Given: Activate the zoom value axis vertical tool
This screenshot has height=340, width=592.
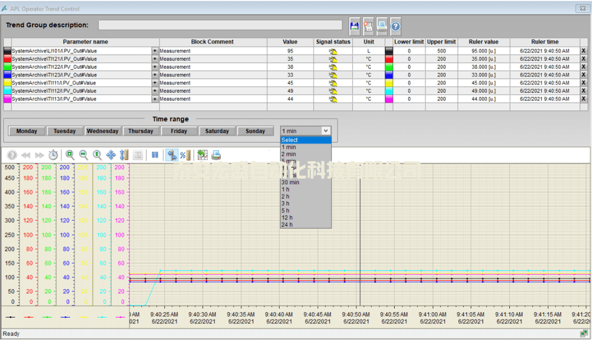Looking at the screenshot, I should (x=97, y=155).
